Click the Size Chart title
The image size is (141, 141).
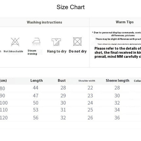pos(70,7)
